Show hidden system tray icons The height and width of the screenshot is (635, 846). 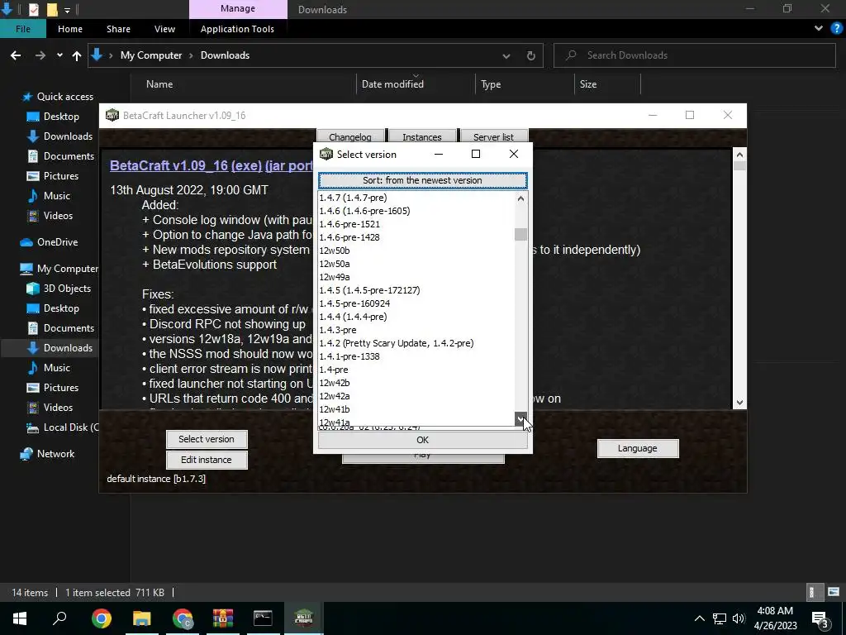tap(699, 618)
